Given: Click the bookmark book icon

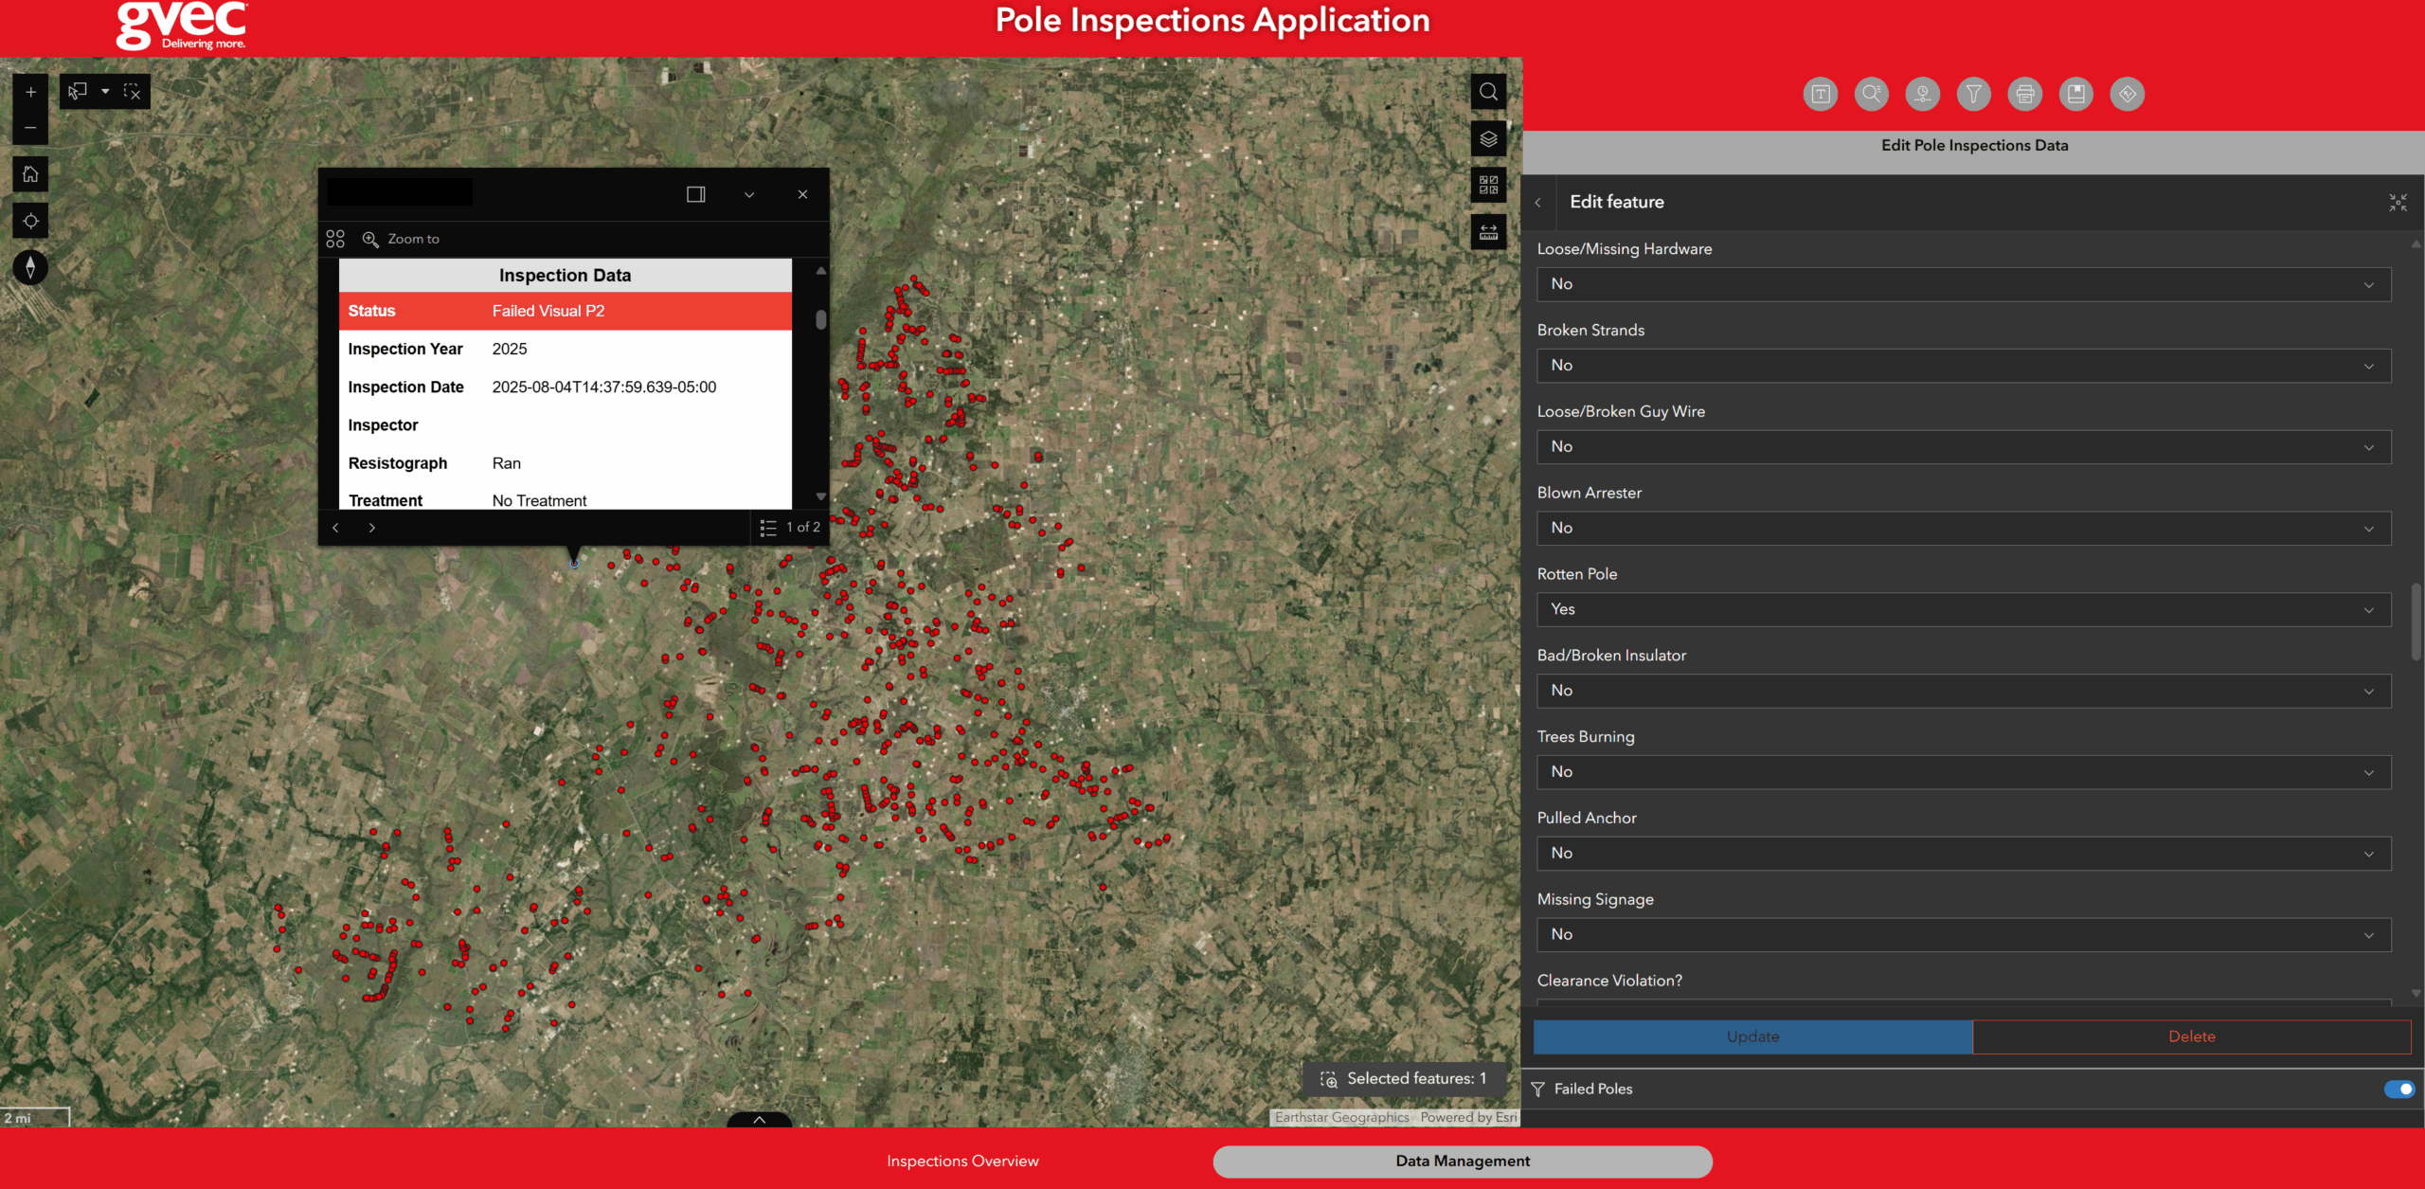Looking at the screenshot, I should [2075, 94].
